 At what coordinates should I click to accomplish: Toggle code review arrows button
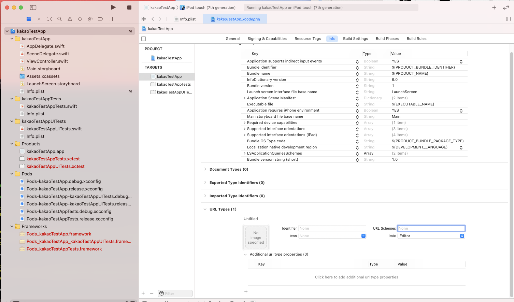(506, 8)
